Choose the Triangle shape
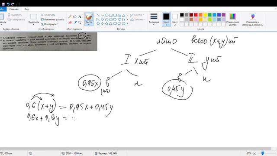This screenshot has width=277, height=156. click(124, 15)
